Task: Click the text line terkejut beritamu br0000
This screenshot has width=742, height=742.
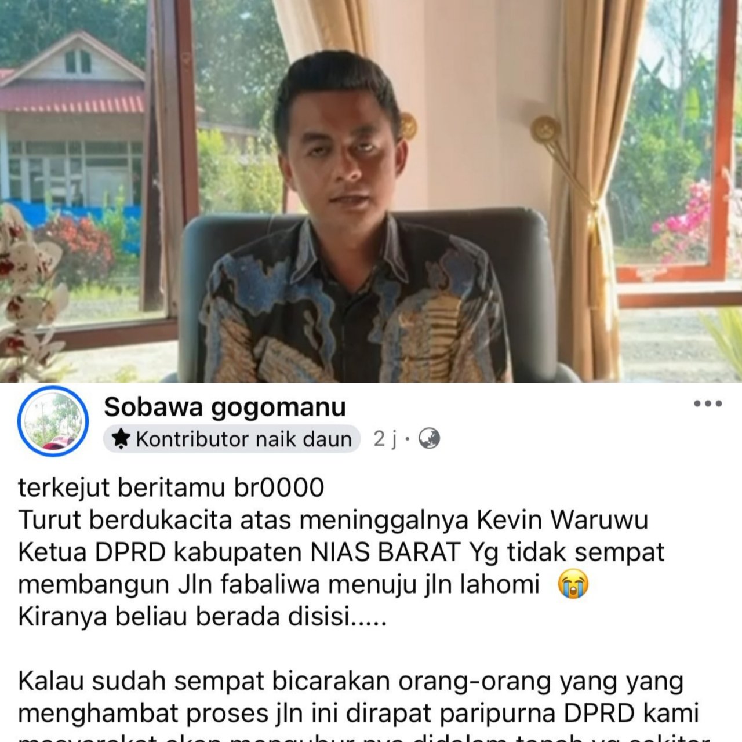Action: 171,488
